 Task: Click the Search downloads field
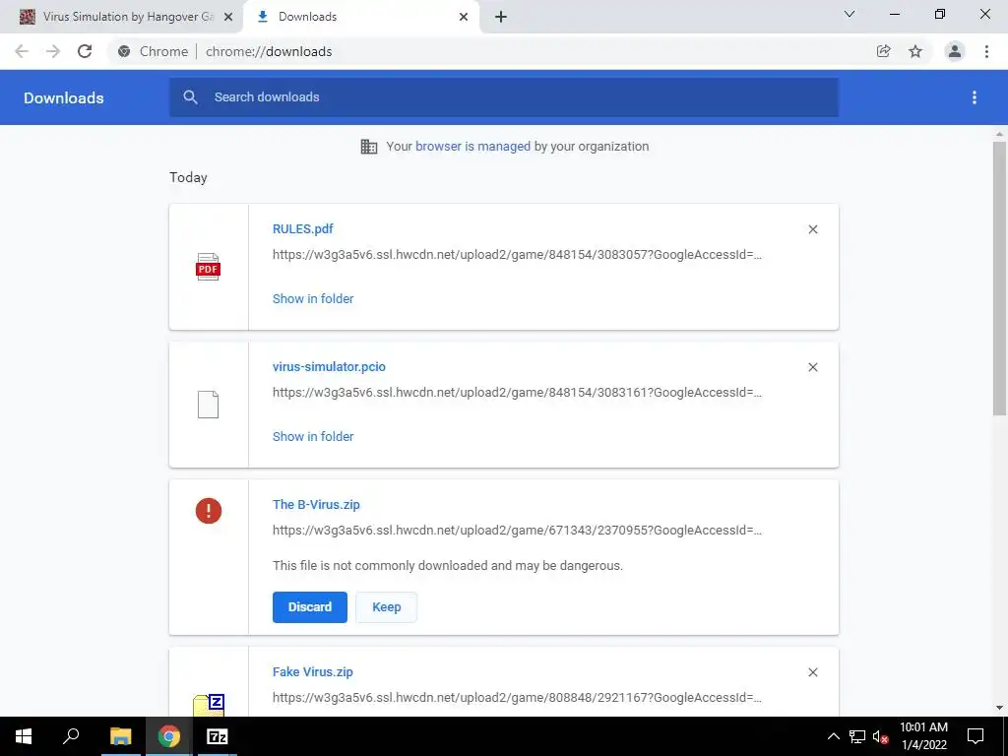coord(504,97)
